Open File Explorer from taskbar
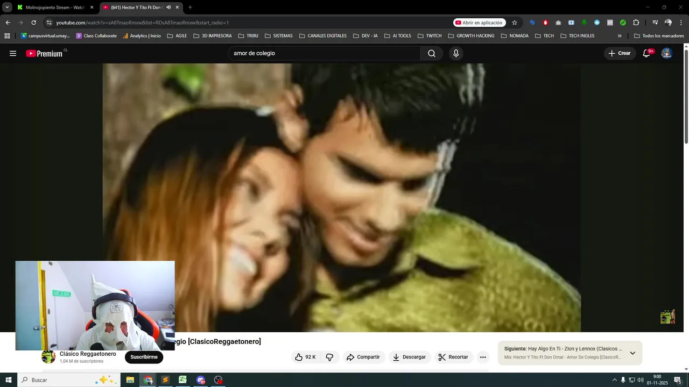This screenshot has width=689, height=387. (130, 380)
